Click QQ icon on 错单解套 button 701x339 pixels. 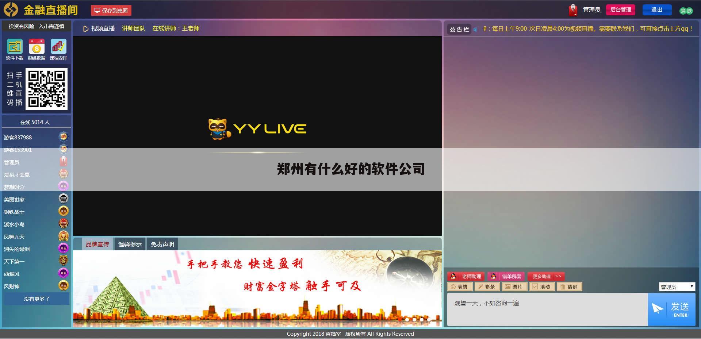pos(493,276)
